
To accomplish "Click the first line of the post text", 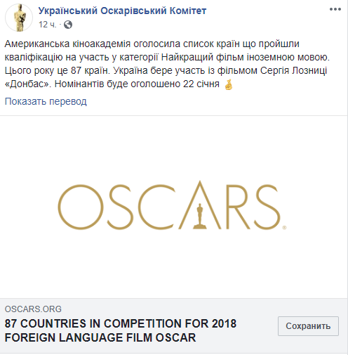I will point(152,44).
